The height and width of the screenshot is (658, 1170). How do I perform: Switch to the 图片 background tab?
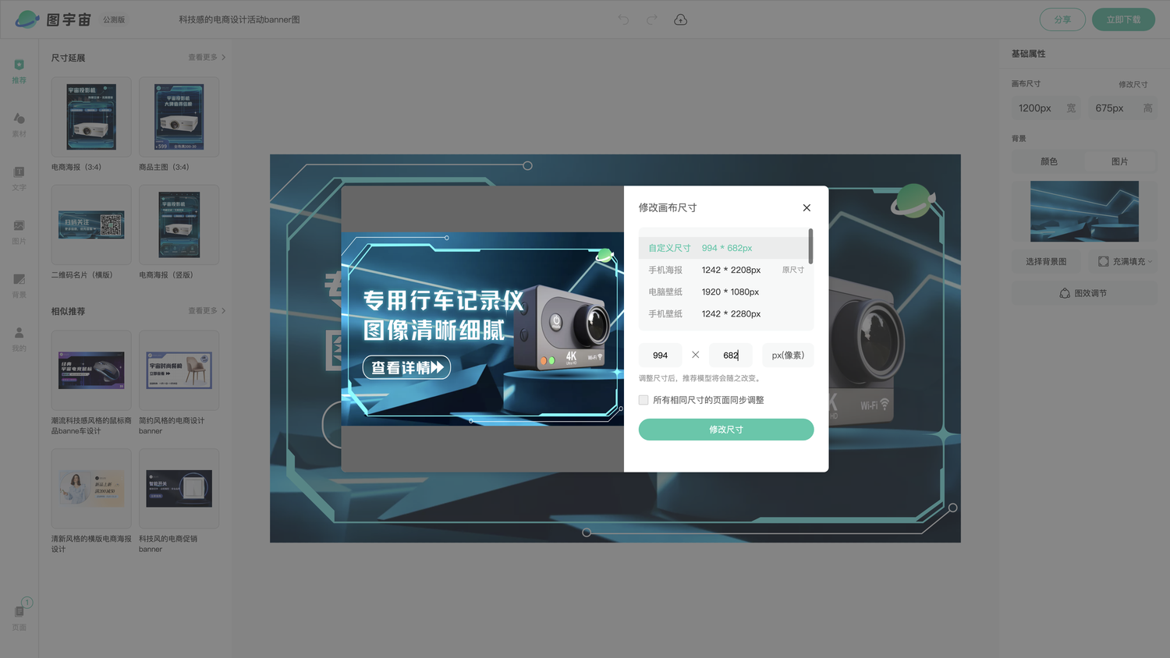1120,161
